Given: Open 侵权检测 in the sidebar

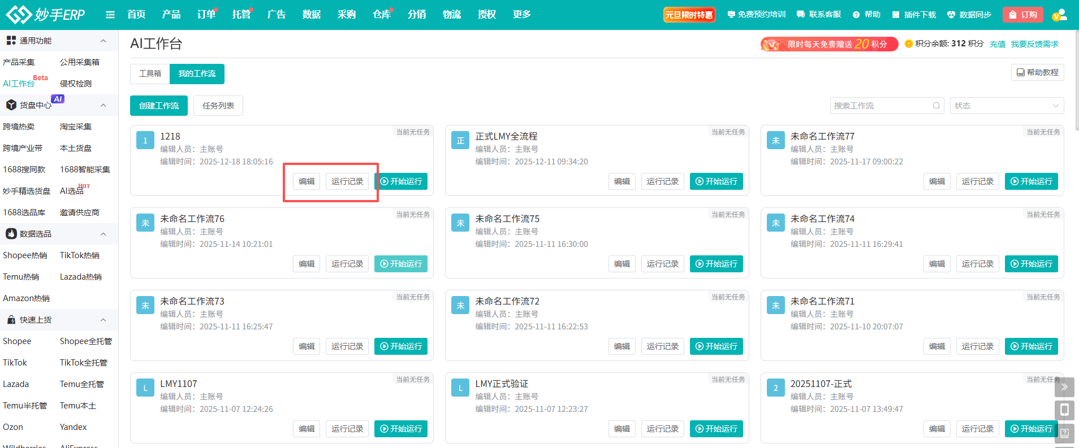Looking at the screenshot, I should [76, 84].
